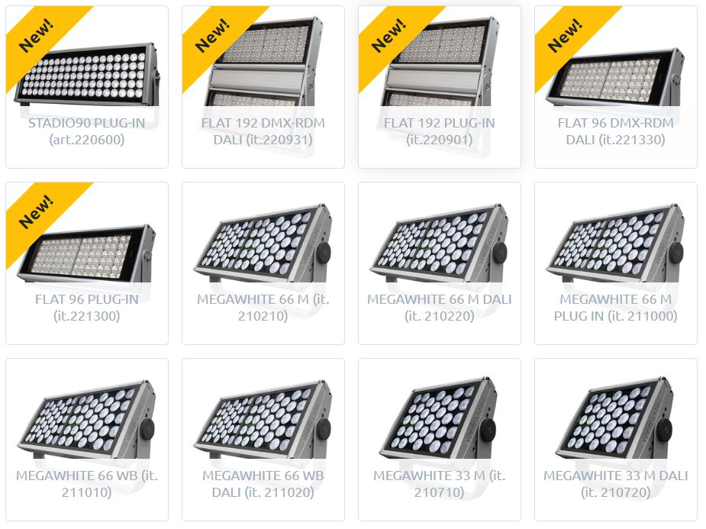The width and height of the screenshot is (706, 529).
Task: Click the MEGAWHITE 33 M DALI floodlight image
Action: [x=615, y=418]
